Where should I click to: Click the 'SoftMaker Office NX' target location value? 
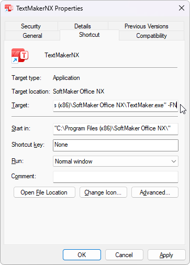coord(79,91)
